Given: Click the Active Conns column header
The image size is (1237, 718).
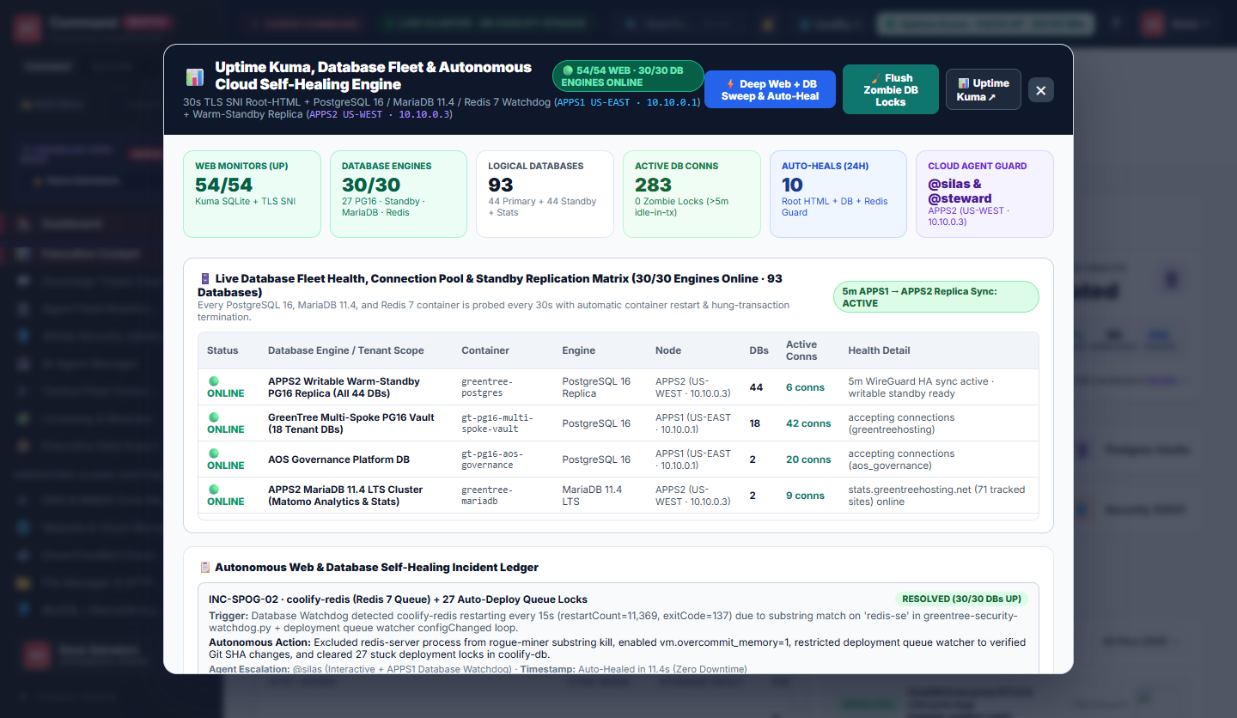Looking at the screenshot, I should [x=801, y=350].
